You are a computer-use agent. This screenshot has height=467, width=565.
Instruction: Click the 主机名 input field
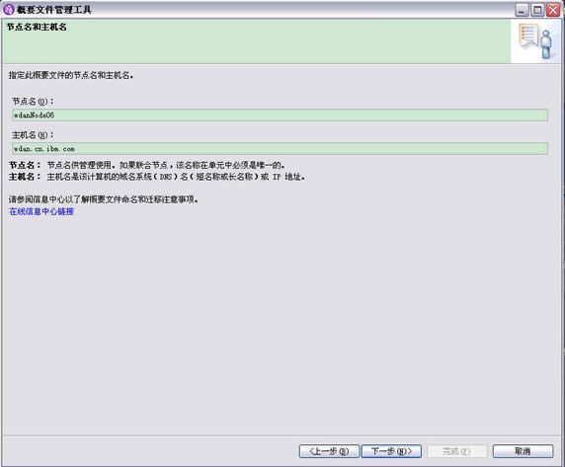pos(280,149)
